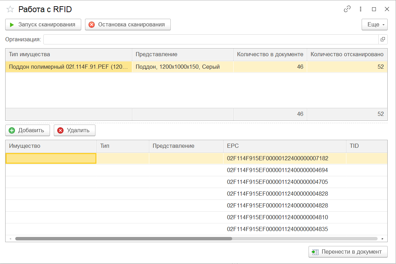Image resolution: width=396 pixels, height=264 pixels.
Task: Expand the Еще dropdown menu
Action: (374, 25)
